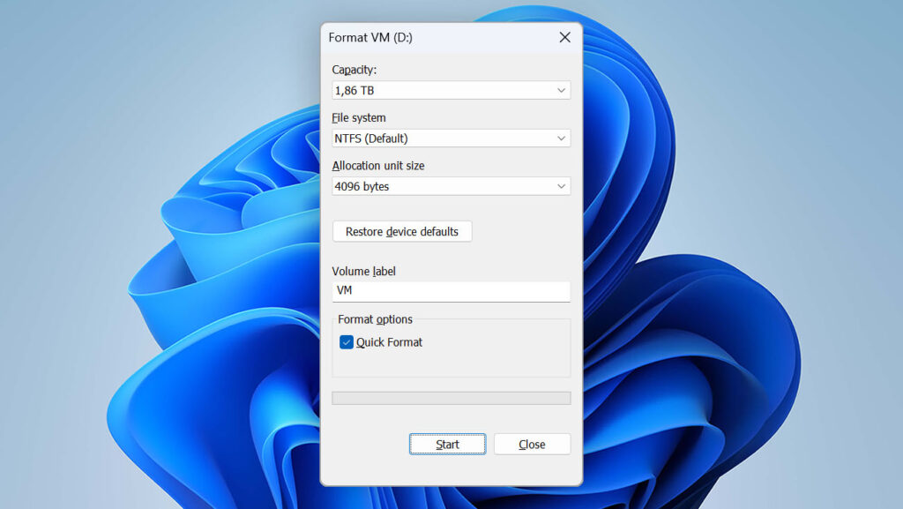Click inside the VM volume label box

pyautogui.click(x=397, y=291)
